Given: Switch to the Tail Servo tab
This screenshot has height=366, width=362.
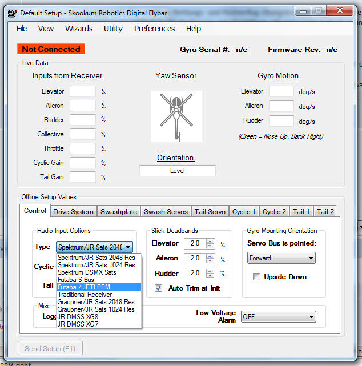Looking at the screenshot, I should [210, 212].
